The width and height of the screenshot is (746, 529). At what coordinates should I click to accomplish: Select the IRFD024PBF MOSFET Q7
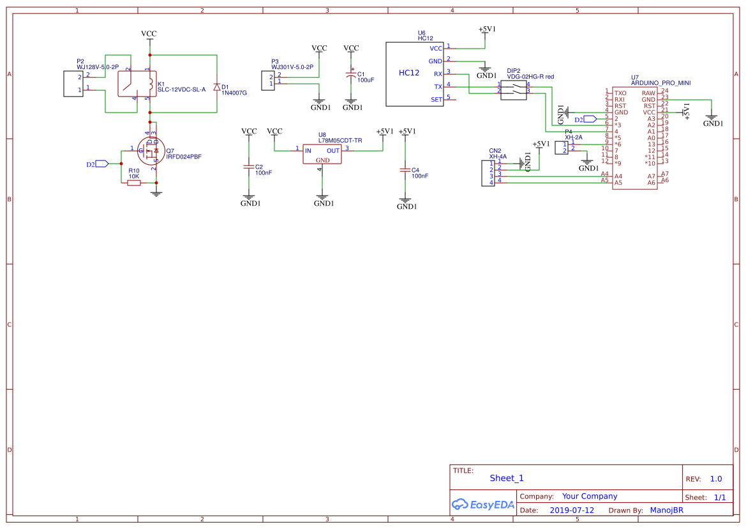[150, 150]
